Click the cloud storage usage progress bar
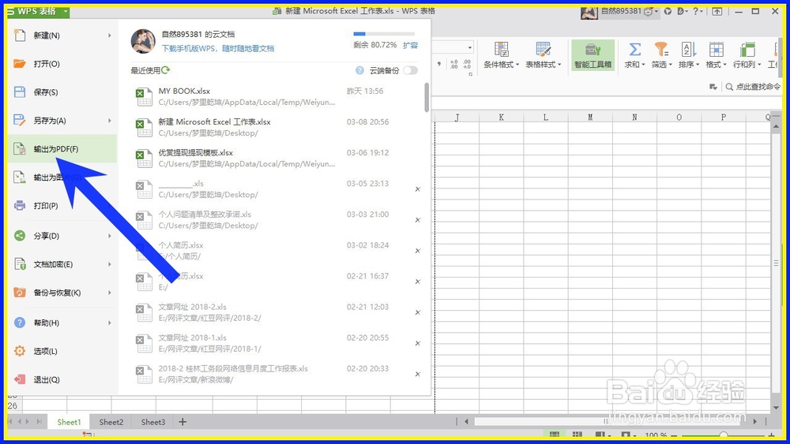790x444 pixels. tap(384, 34)
